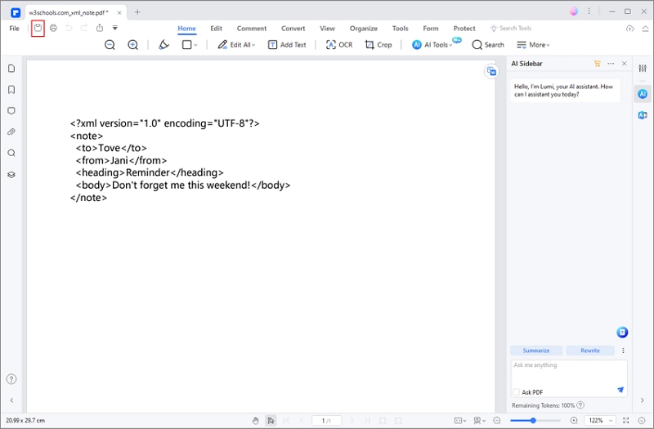
Task: Toggle the Select tool in status bar
Action: [271, 421]
